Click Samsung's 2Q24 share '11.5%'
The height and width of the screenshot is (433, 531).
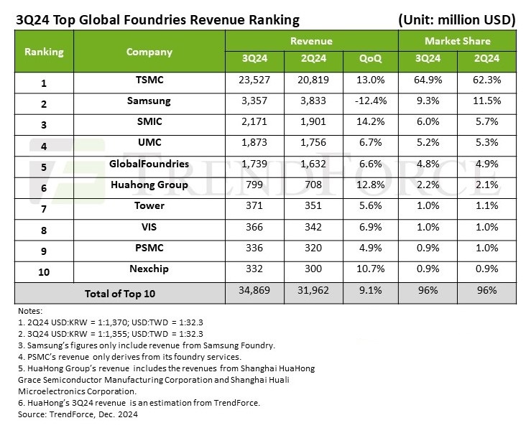coord(487,101)
